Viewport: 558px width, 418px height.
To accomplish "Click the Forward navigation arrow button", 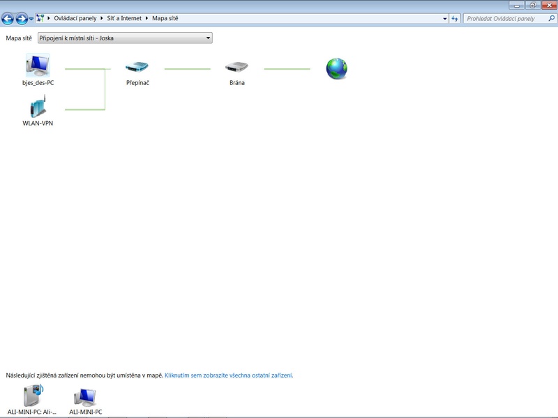I will (22, 19).
